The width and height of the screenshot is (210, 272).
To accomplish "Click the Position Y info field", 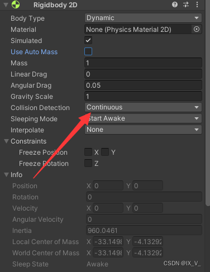I will pyautogui.click(x=148, y=185).
